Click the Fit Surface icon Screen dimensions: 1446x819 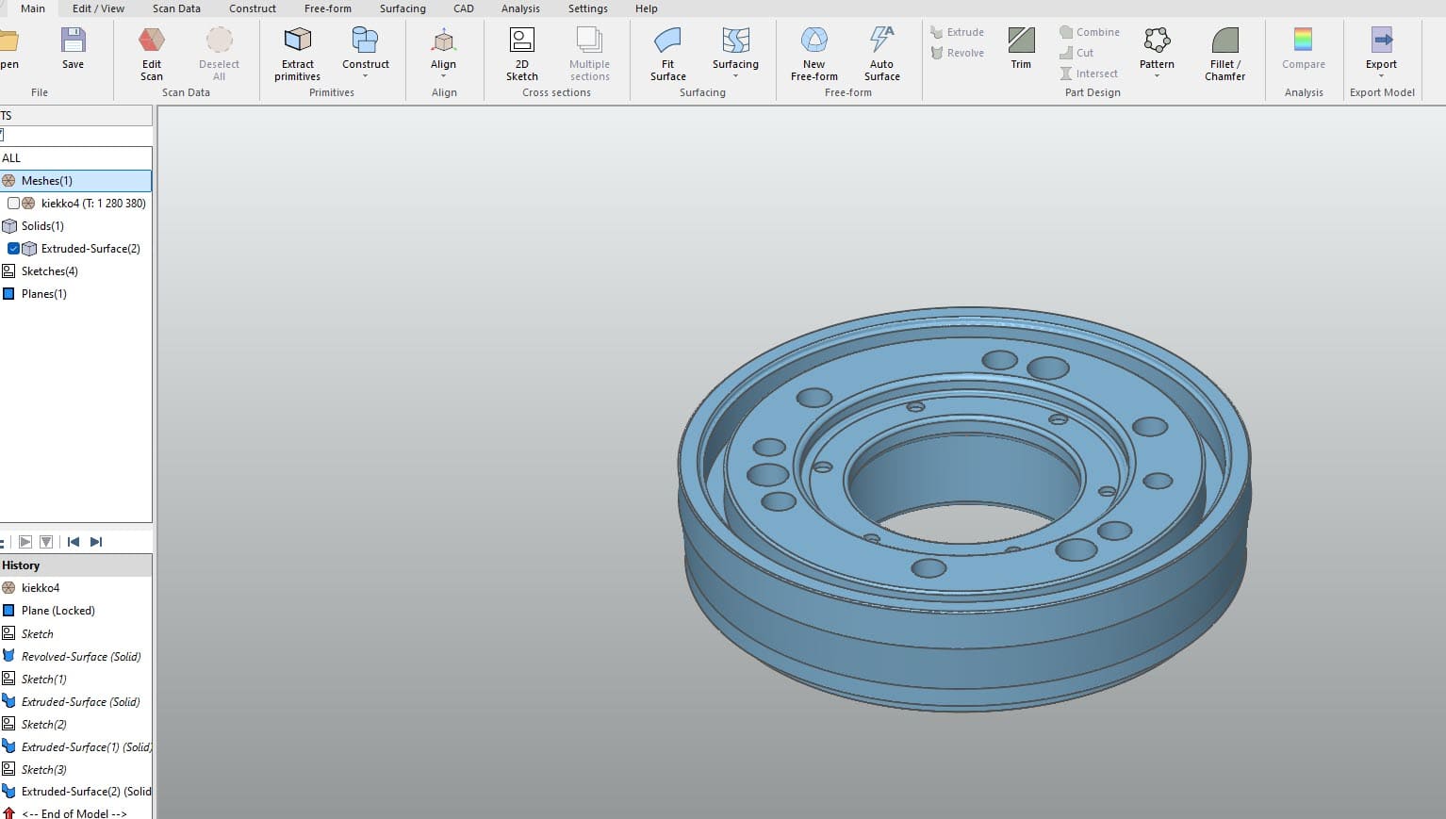[667, 41]
